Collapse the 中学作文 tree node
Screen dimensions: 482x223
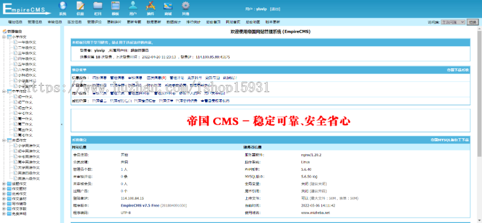point(4,91)
